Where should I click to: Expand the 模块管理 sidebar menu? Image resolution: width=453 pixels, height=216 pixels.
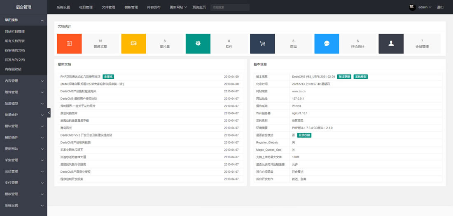coord(23,126)
